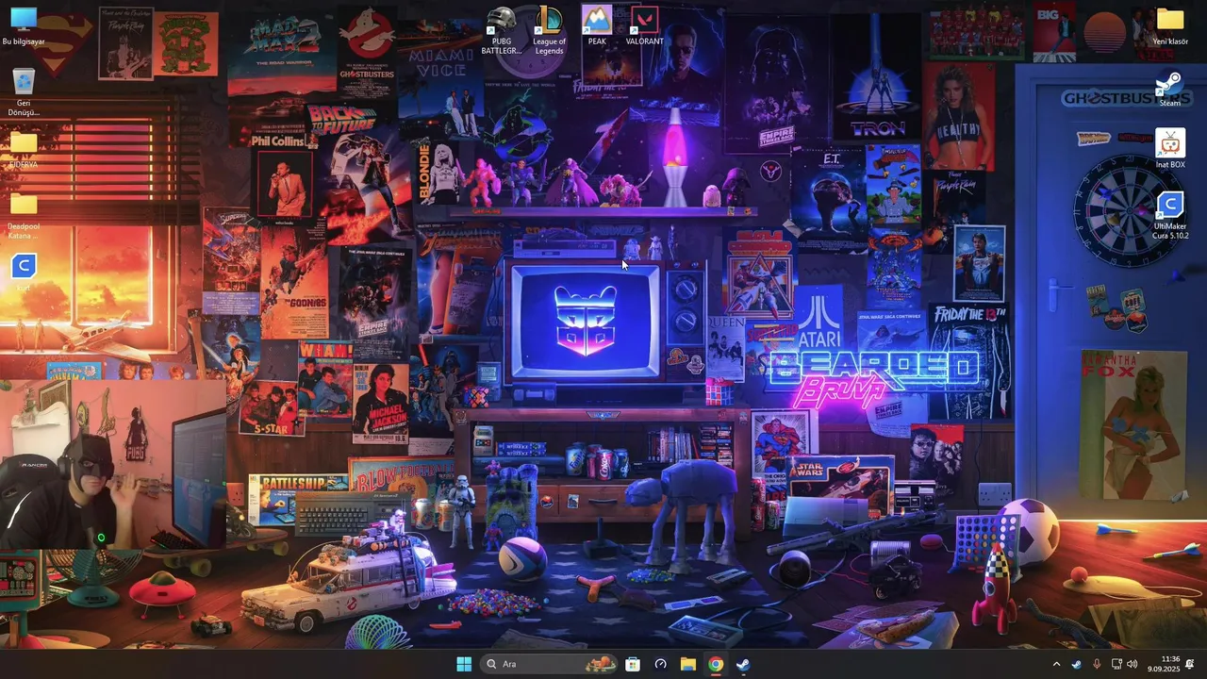The width and height of the screenshot is (1207, 679).
Task: Open the notification bell in taskbar
Action: pos(1191,664)
